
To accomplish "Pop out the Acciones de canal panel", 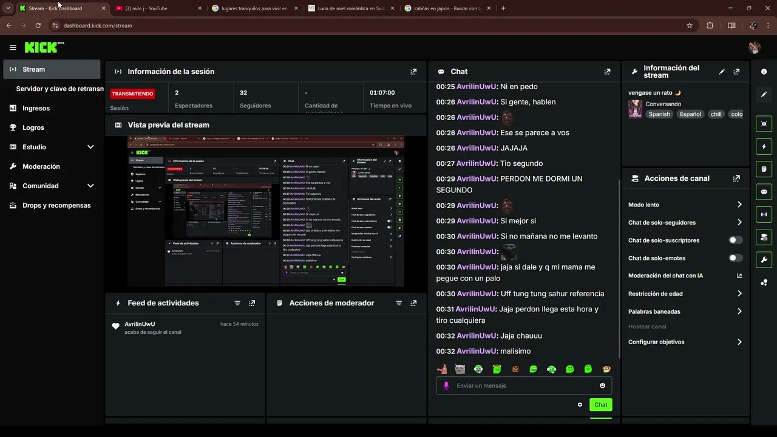I will click(x=736, y=178).
